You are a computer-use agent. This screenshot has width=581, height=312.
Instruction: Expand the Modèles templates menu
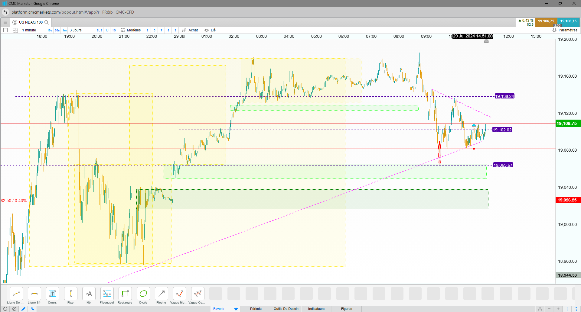click(131, 30)
